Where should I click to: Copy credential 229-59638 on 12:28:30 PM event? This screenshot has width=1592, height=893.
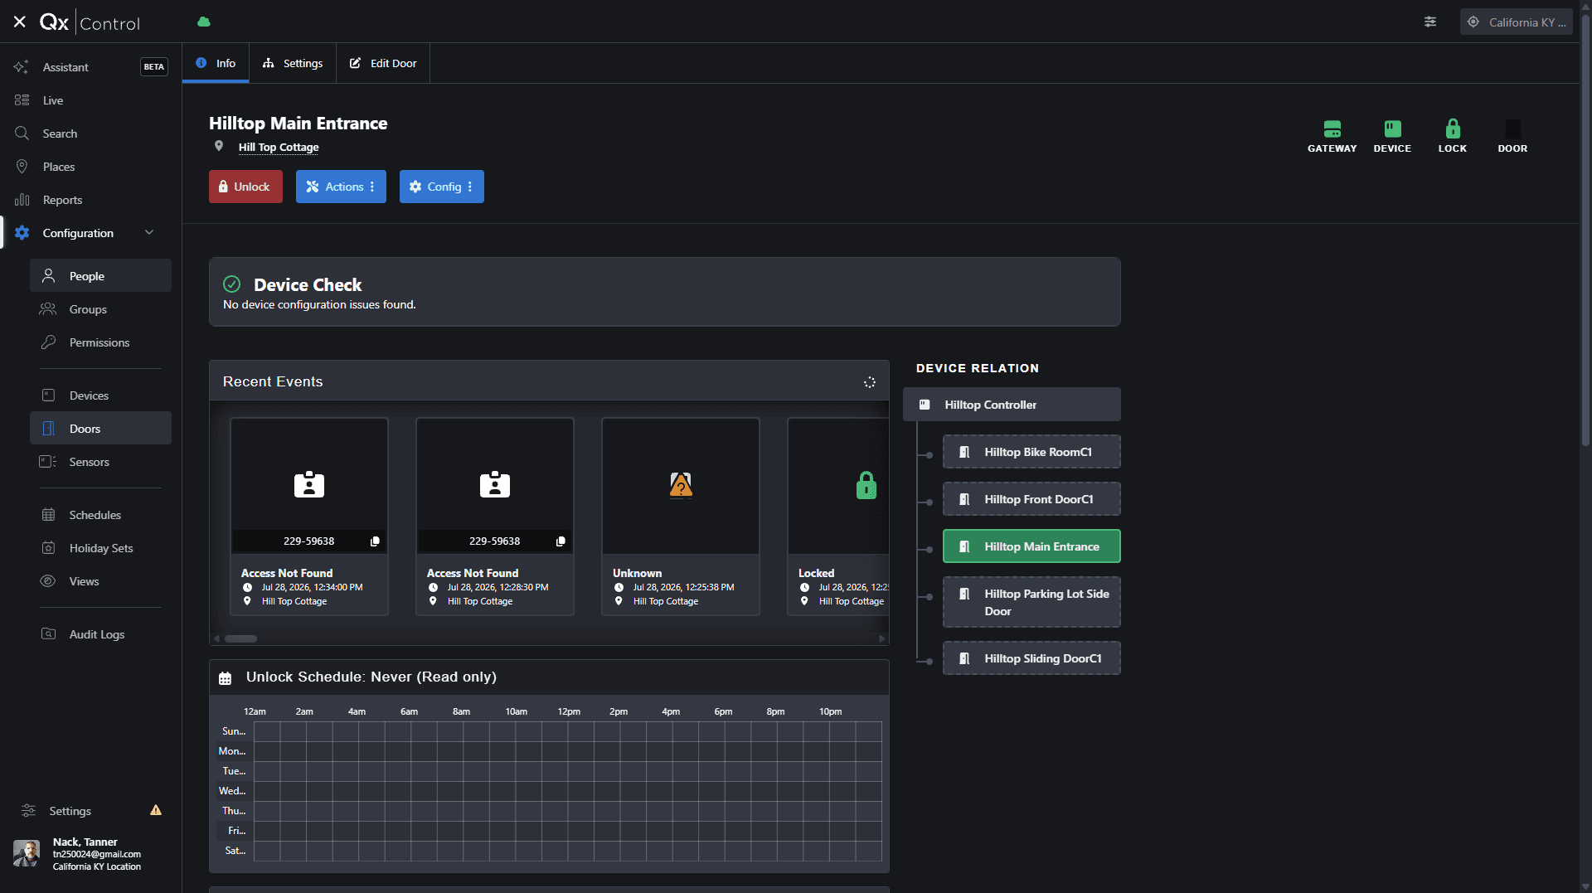[x=561, y=541]
